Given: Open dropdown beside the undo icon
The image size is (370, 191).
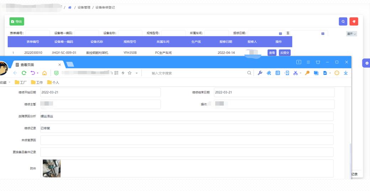Looking at the screenshot, I should point(37,73).
